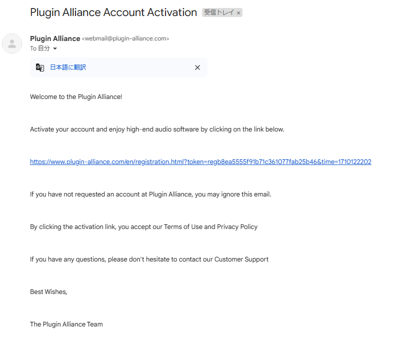Translate the email via 日本語に翻訳
The image size is (393, 337).
(x=68, y=67)
